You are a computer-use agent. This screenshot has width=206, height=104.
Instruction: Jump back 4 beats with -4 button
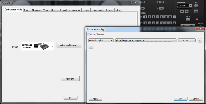pyautogui.click(x=149, y=23)
